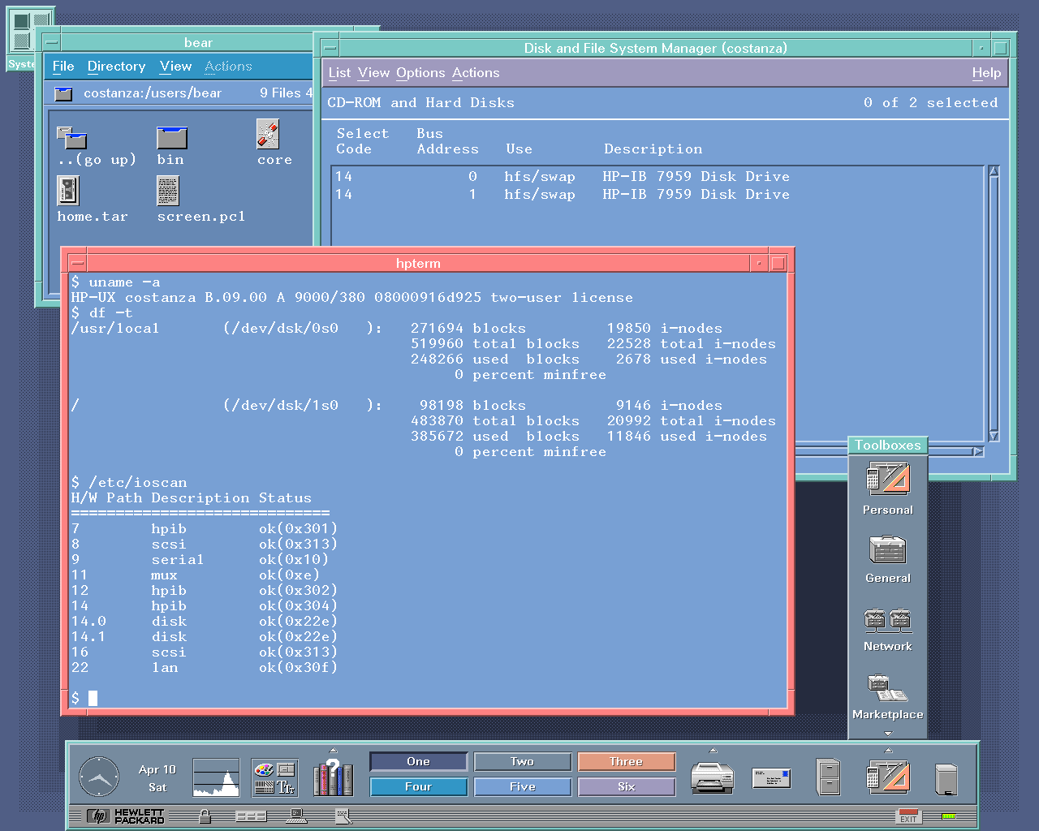Open Actions menu in Disk Manager
1039x831 pixels.
pyautogui.click(x=476, y=73)
